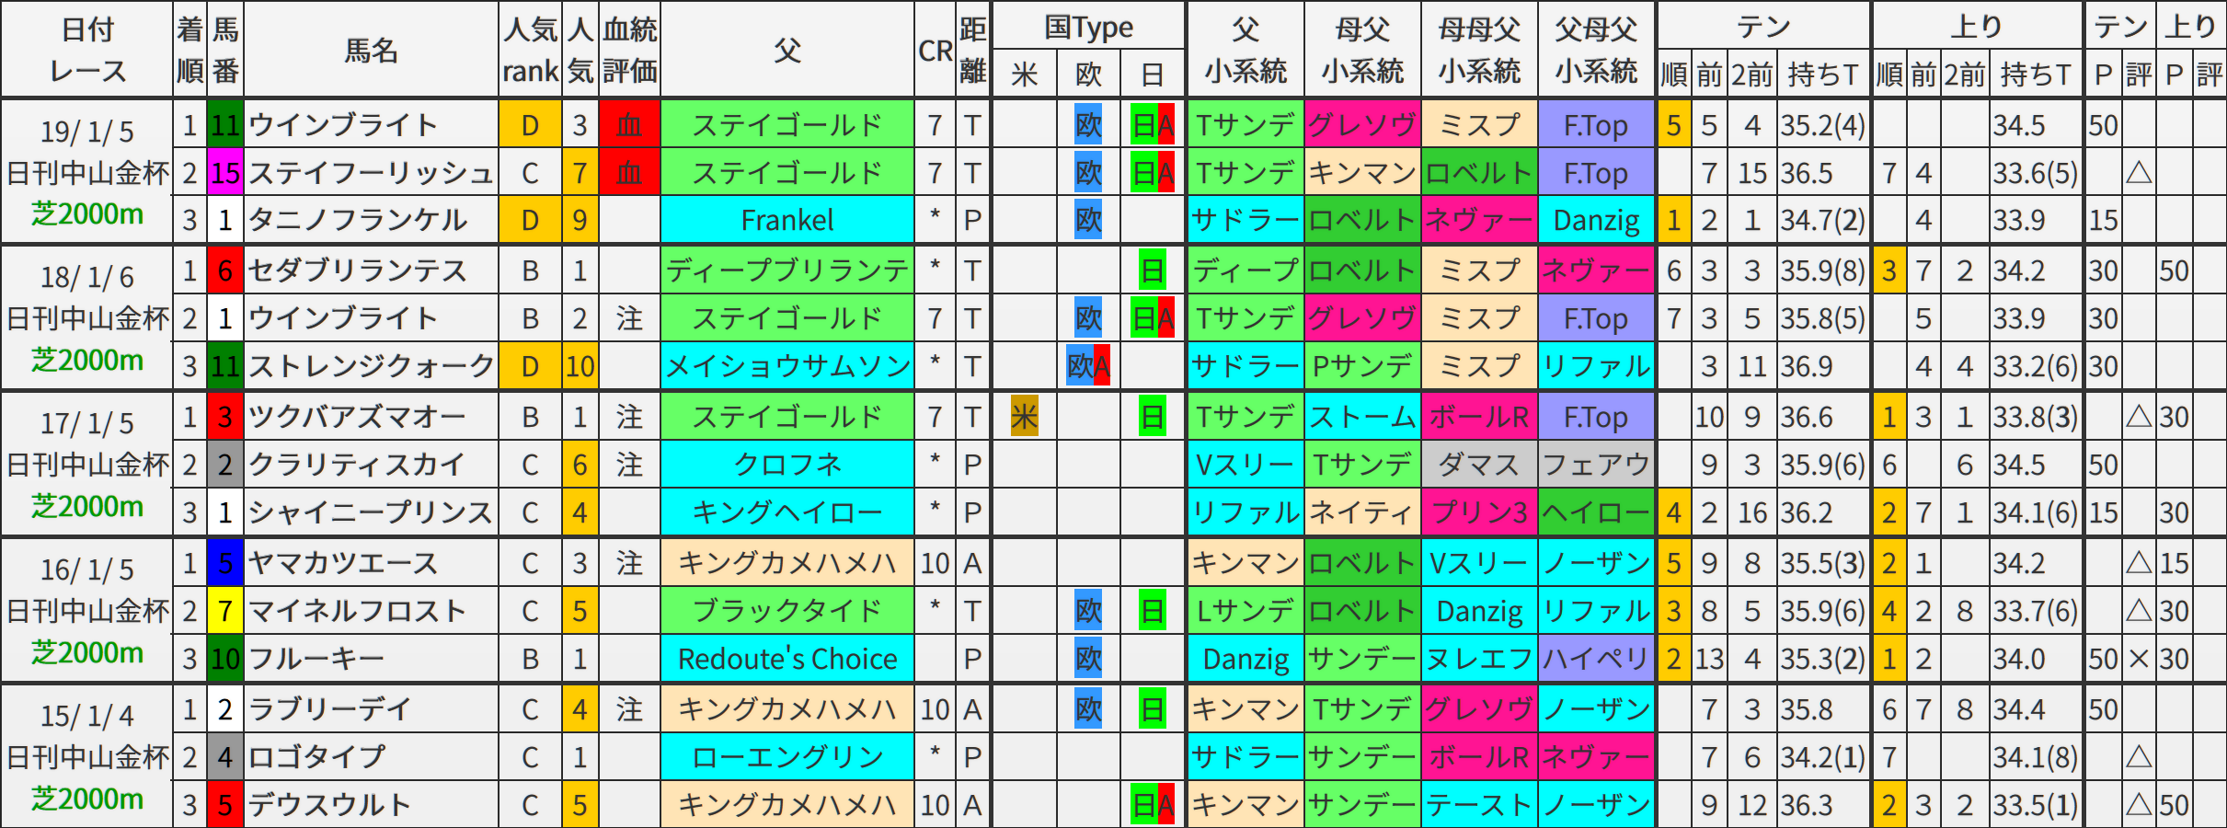
Task: Click the 33.5(1) time value
Action: coord(2035,805)
